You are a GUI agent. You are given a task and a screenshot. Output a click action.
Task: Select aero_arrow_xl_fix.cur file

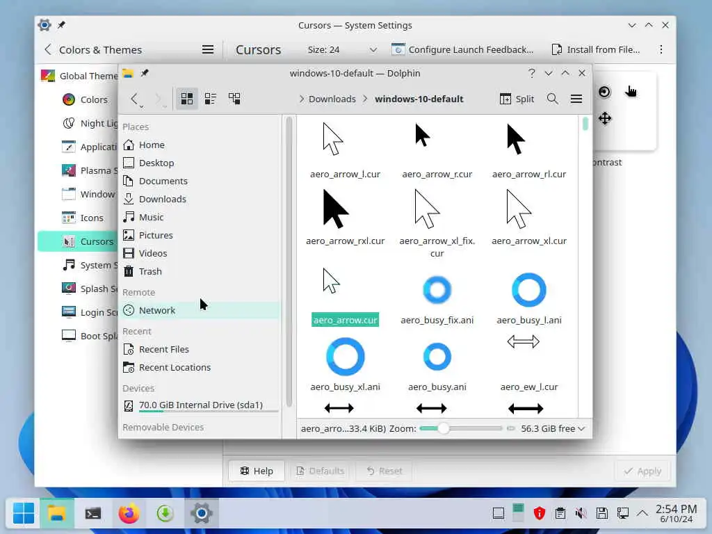click(x=437, y=222)
